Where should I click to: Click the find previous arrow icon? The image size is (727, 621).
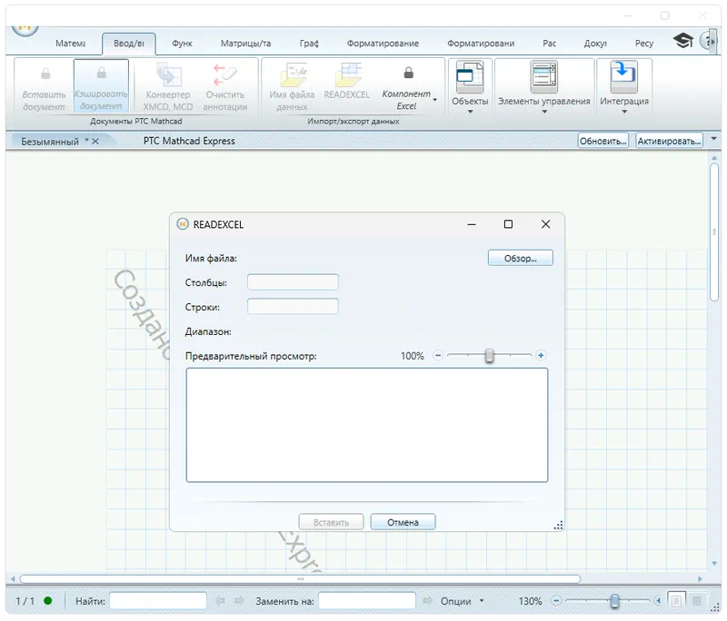[220, 601]
